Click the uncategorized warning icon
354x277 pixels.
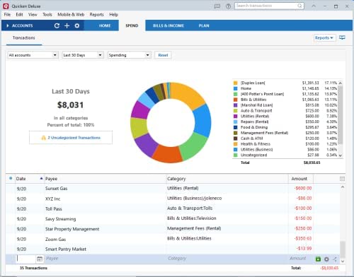[x=43, y=138]
